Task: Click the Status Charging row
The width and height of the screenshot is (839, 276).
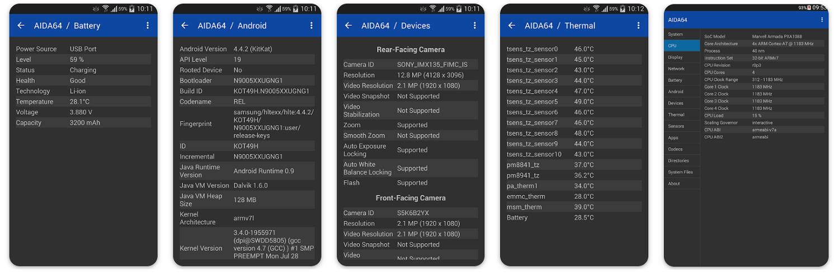Action: (x=83, y=70)
